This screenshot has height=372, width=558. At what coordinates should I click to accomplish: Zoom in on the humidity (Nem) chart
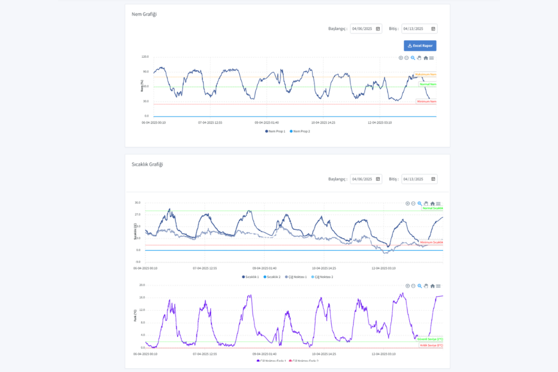pyautogui.click(x=401, y=58)
